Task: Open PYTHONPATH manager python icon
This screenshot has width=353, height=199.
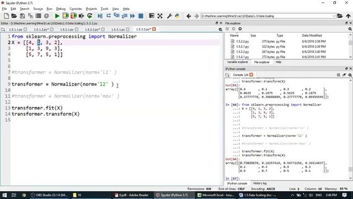Action: (178, 16)
